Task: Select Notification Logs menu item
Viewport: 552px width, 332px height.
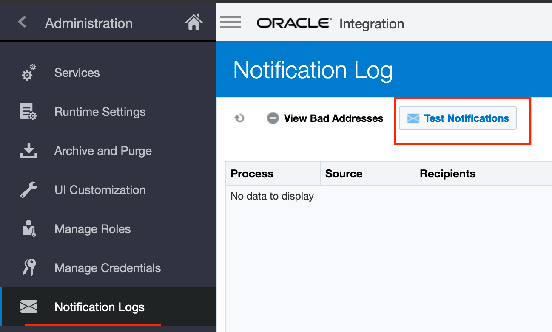Action: [108, 307]
